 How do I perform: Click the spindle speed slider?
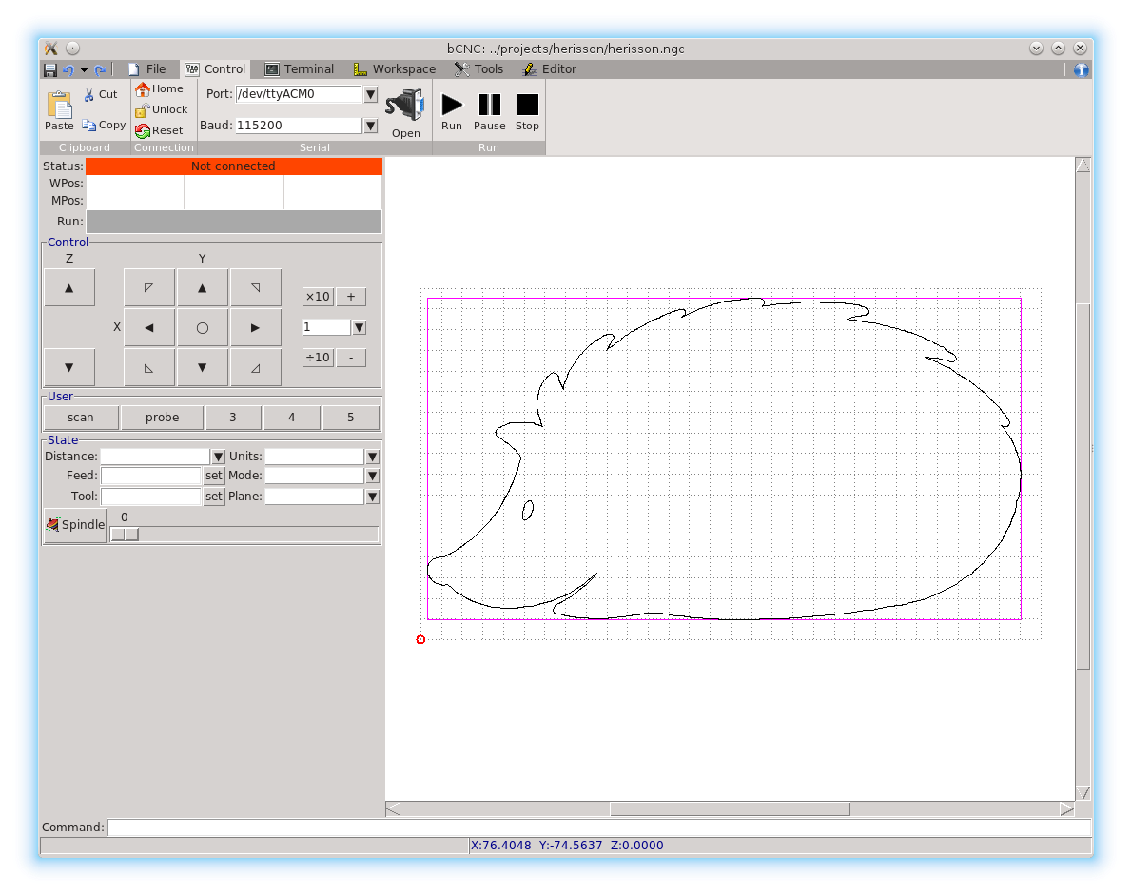pos(244,535)
